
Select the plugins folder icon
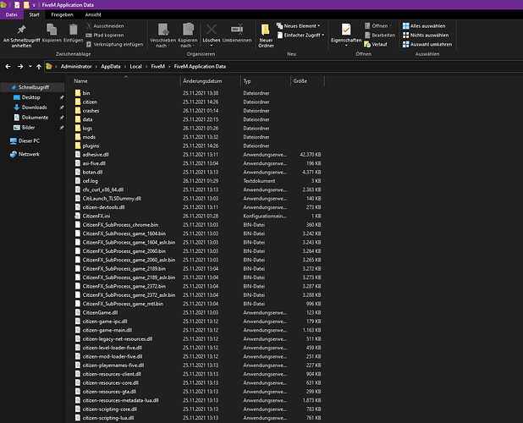tap(78, 146)
